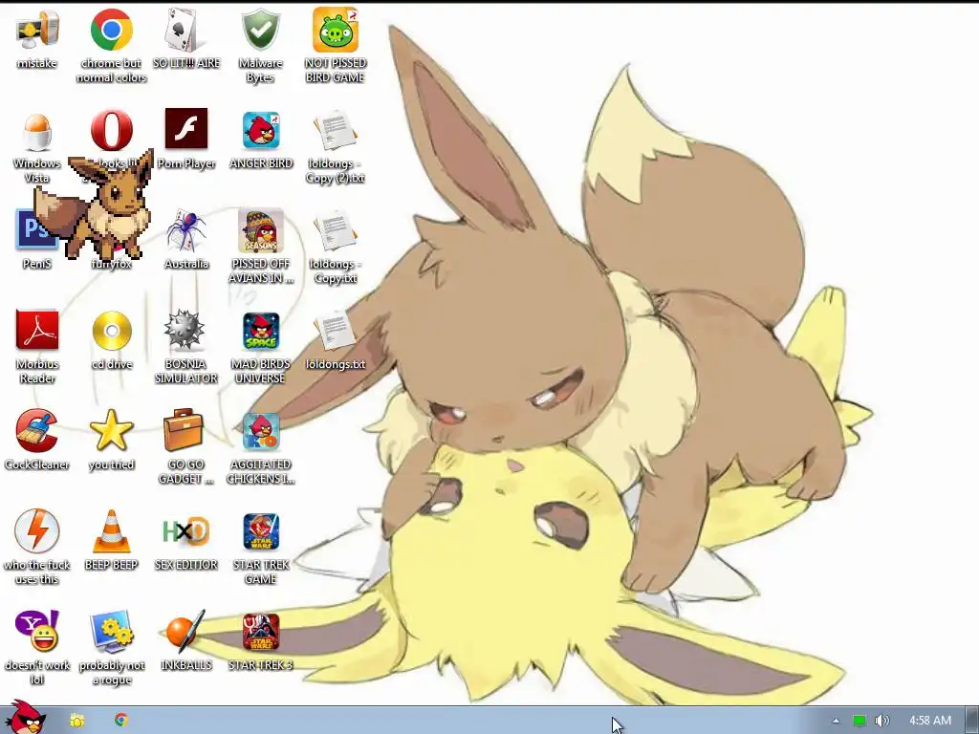Open "doesn't work lol" Yahoo icon

point(37,631)
